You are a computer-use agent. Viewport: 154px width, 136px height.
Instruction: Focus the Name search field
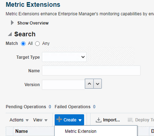click(91, 70)
